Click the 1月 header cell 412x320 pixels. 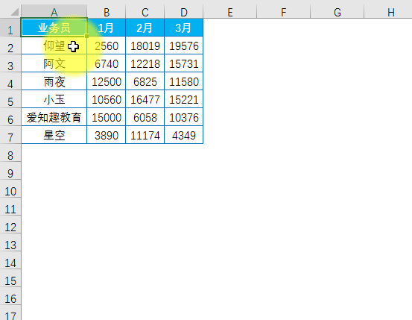[x=106, y=28]
